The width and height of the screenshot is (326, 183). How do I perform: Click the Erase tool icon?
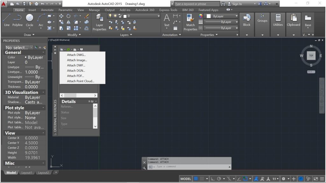87,16
